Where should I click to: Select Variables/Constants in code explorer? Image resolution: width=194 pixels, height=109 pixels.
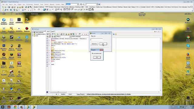click(40, 34)
